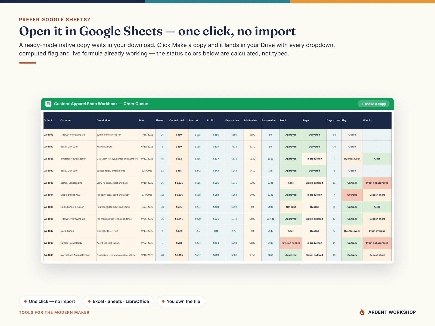Select order cell CA-1039
This screenshot has width=435, height=326.
click(x=52, y=135)
